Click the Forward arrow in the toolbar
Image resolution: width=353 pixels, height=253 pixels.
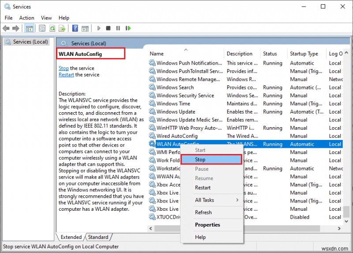click(x=16, y=28)
